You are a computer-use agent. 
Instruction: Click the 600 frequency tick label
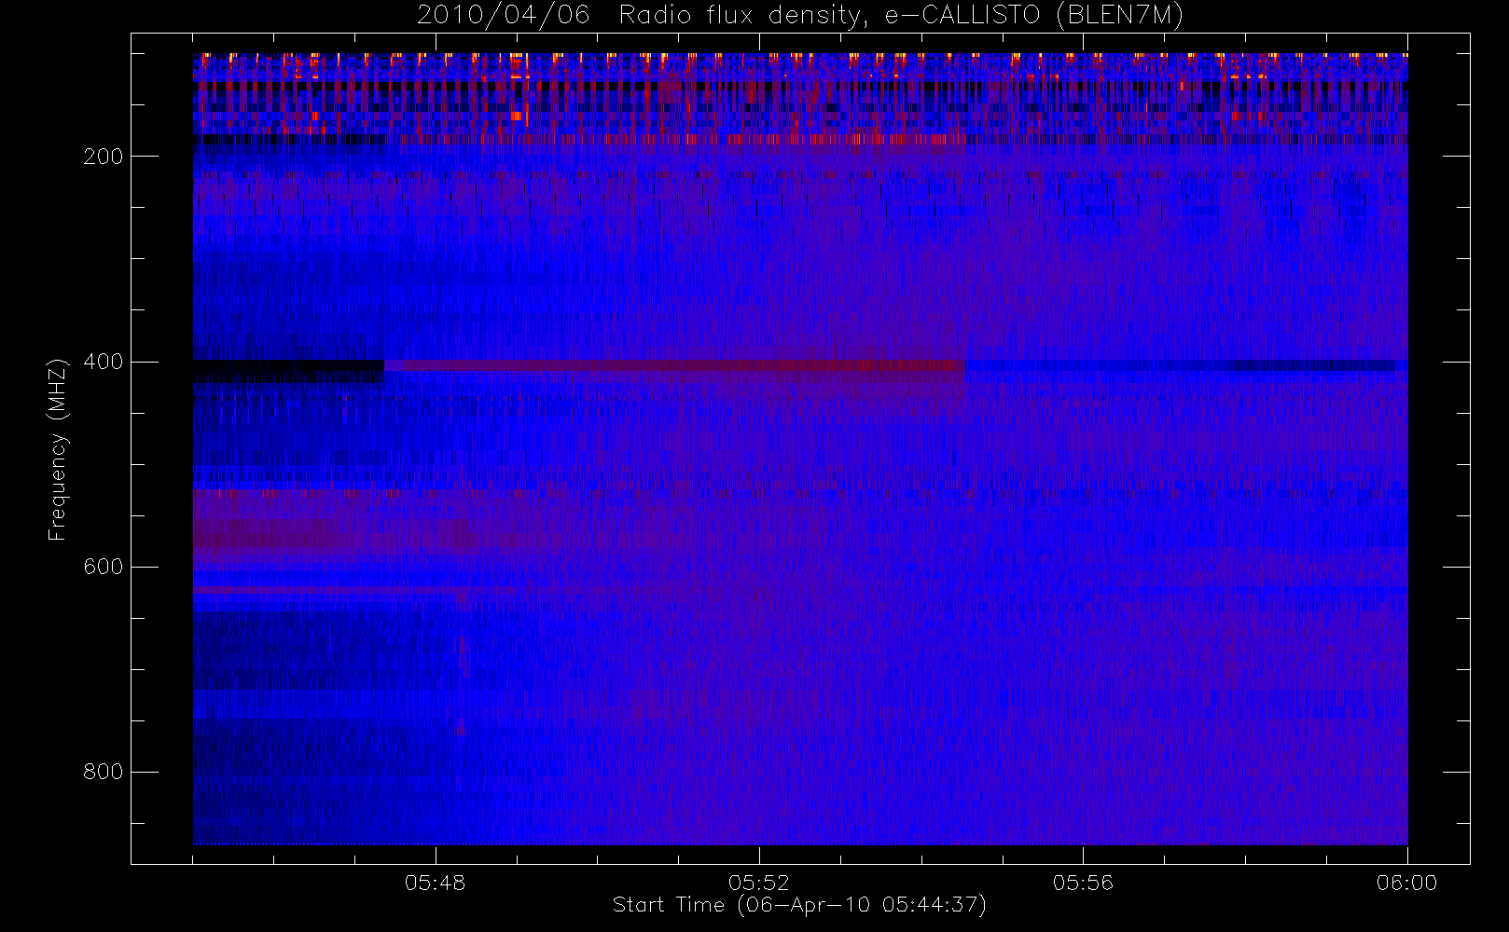coord(103,567)
